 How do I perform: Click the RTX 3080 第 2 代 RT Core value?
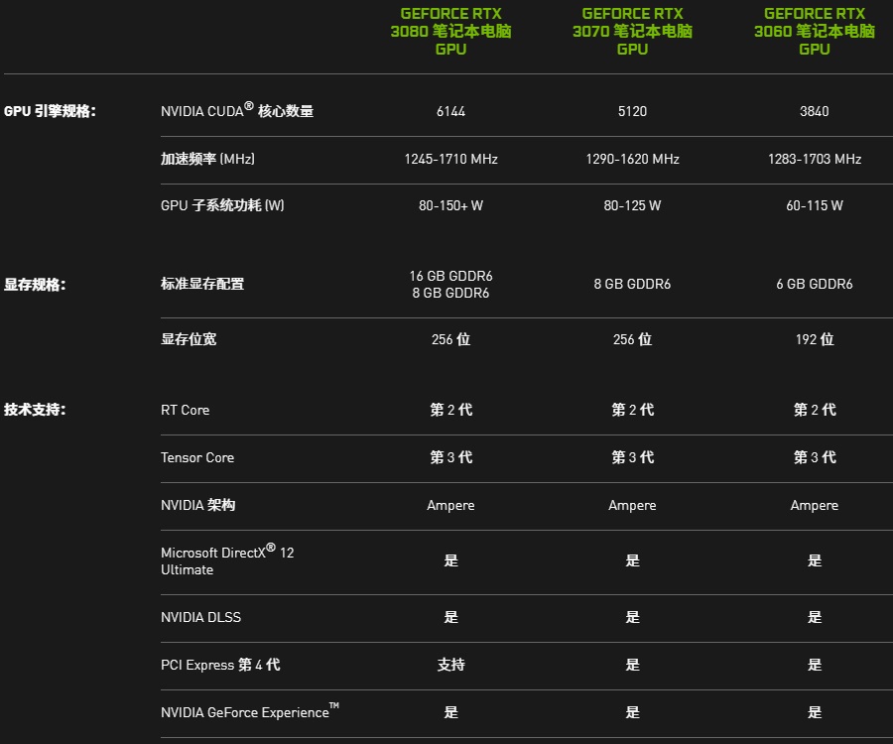[450, 410]
